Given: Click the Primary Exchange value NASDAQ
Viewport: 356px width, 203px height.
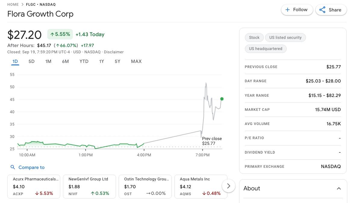Looking at the screenshot, I should (x=331, y=167).
